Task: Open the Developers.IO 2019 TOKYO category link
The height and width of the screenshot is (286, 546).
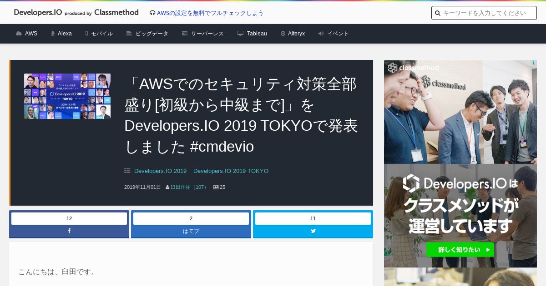Action: tap(231, 171)
